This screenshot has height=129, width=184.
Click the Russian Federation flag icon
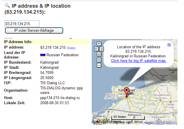[43, 55]
